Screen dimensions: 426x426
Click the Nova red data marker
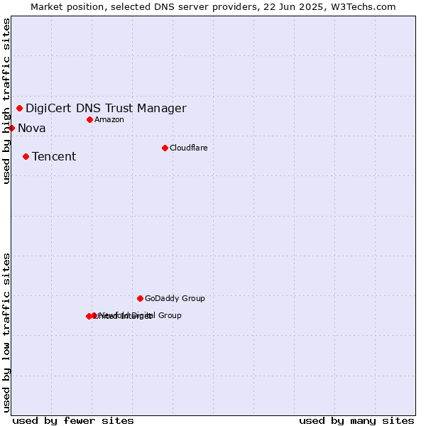point(11,129)
